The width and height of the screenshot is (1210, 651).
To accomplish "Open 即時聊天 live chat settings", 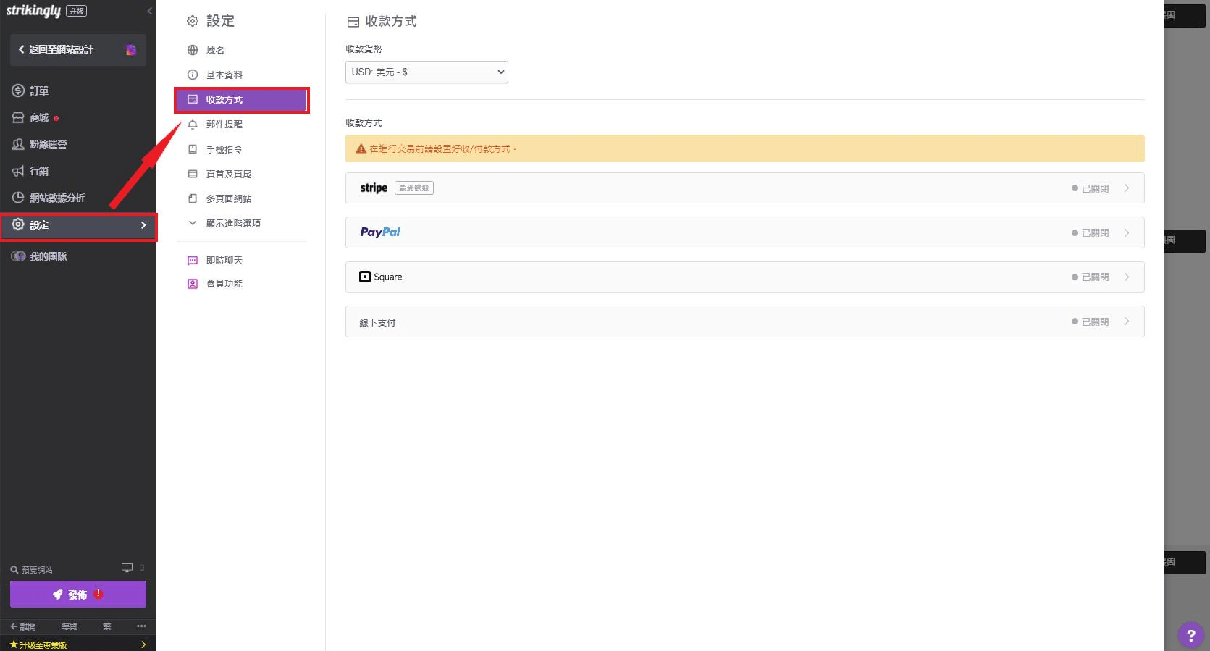I will click(224, 261).
